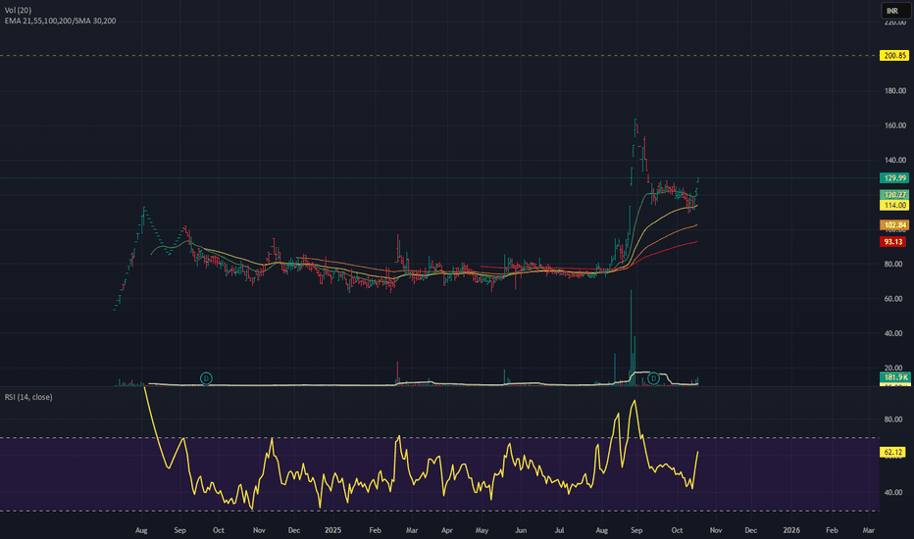Open the INR currency selector
Viewport: 914px width, 539px height.
pos(891,11)
